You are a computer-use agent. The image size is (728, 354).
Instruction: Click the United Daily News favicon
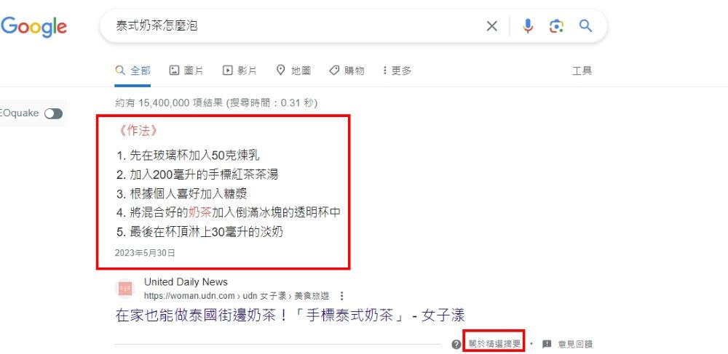pos(125,289)
